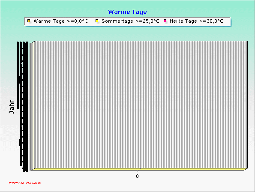Click the orange Warme Tage legend swatch

(x=29, y=21)
